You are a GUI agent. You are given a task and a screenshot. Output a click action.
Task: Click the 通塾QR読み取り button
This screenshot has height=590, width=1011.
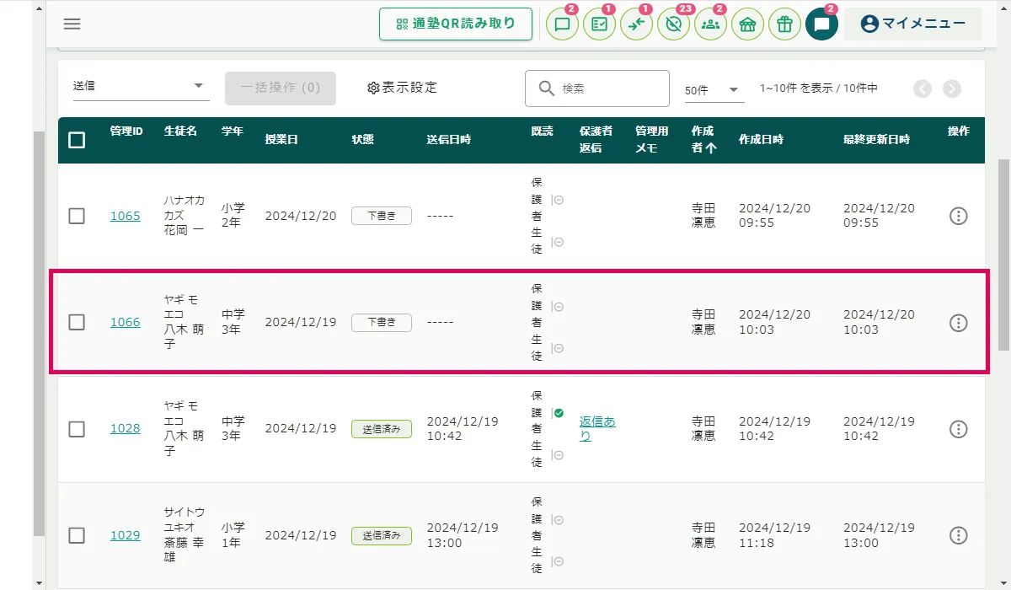(x=456, y=24)
